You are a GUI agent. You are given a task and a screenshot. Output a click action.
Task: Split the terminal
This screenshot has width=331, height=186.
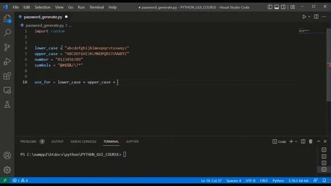click(x=303, y=142)
